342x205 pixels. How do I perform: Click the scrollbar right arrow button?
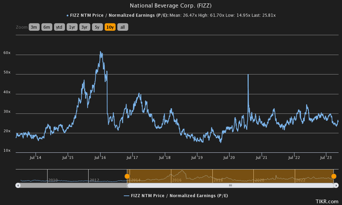336,185
